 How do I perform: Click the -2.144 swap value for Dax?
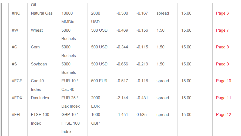122,98
